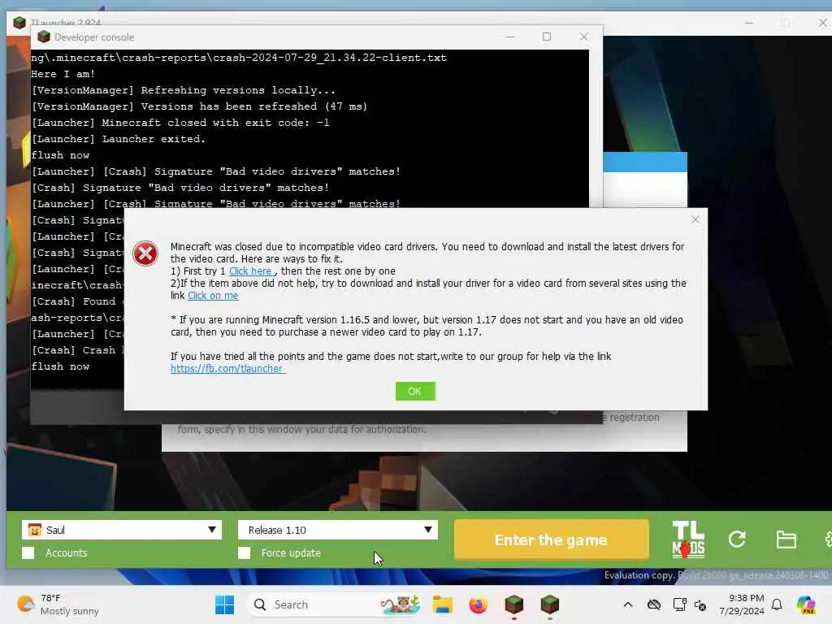Open the Saul account dropdown
Screen dimensions: 832x624
click(122, 530)
